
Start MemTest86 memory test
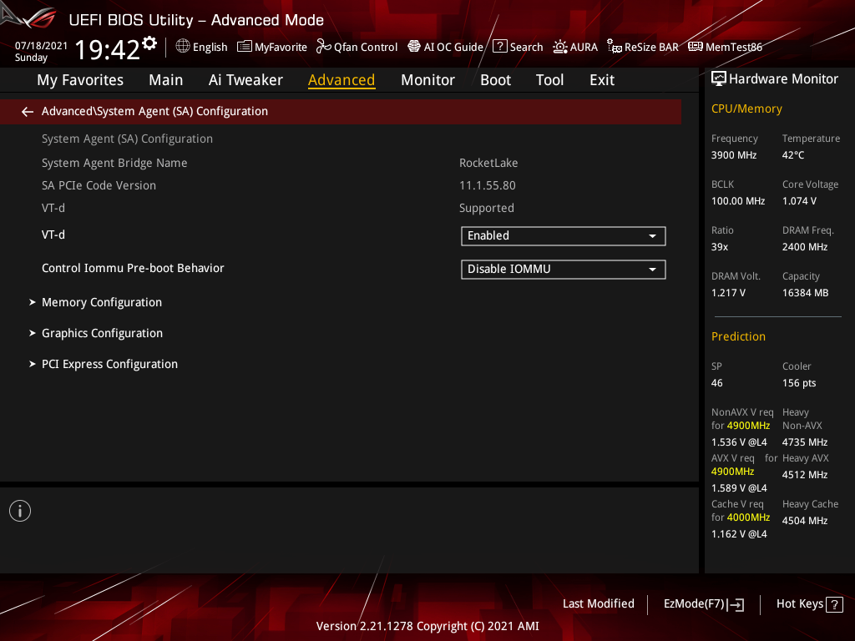tap(725, 47)
